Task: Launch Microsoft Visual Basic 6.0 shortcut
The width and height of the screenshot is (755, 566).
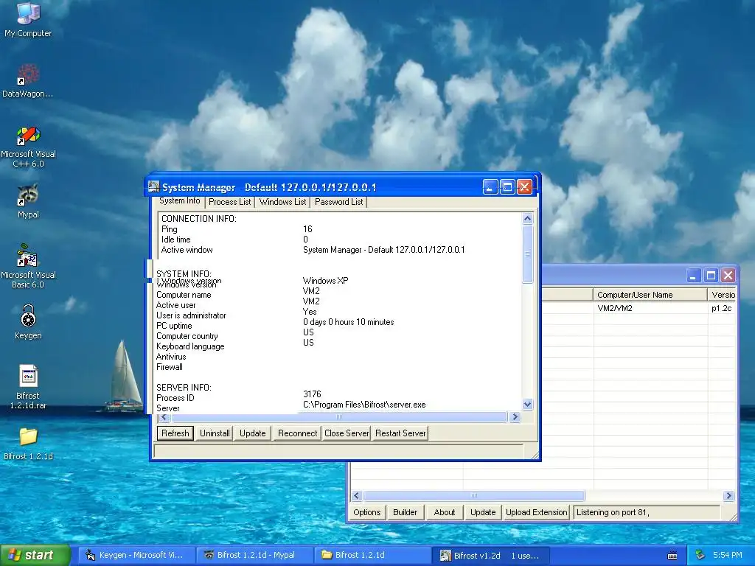Action: click(x=28, y=266)
